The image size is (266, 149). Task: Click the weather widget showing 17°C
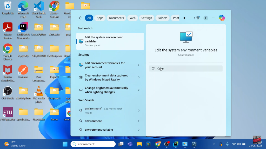(15, 144)
